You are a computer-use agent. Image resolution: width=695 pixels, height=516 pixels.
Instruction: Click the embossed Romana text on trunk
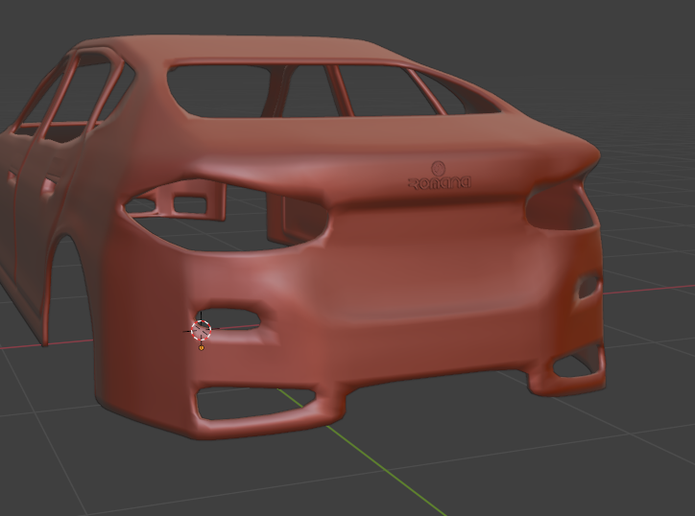click(440, 183)
